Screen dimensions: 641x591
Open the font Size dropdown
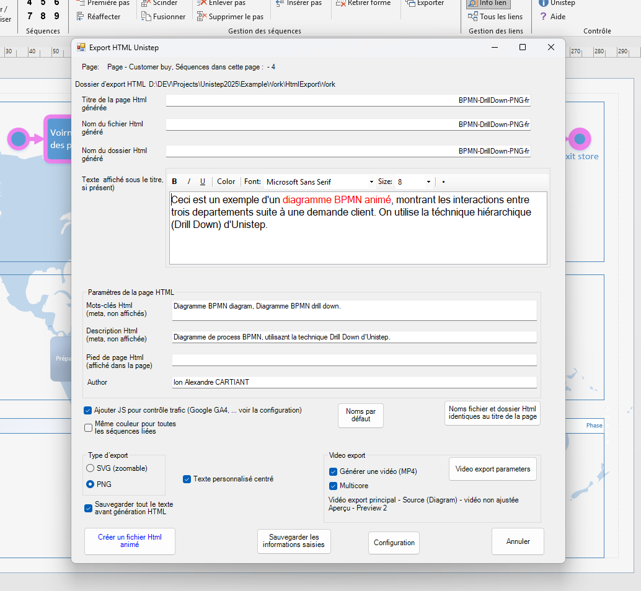pyautogui.click(x=428, y=182)
